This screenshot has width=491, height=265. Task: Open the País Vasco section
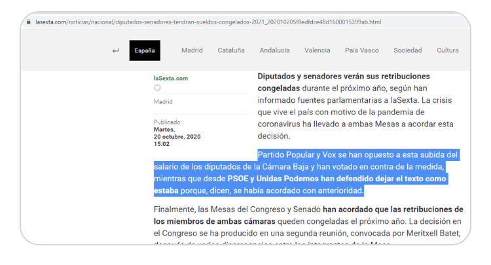click(x=361, y=50)
